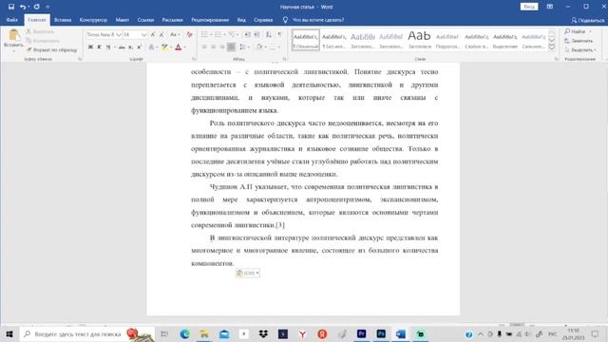Clear all formatting with the eraser icon
608x342 pixels.
coord(189,34)
